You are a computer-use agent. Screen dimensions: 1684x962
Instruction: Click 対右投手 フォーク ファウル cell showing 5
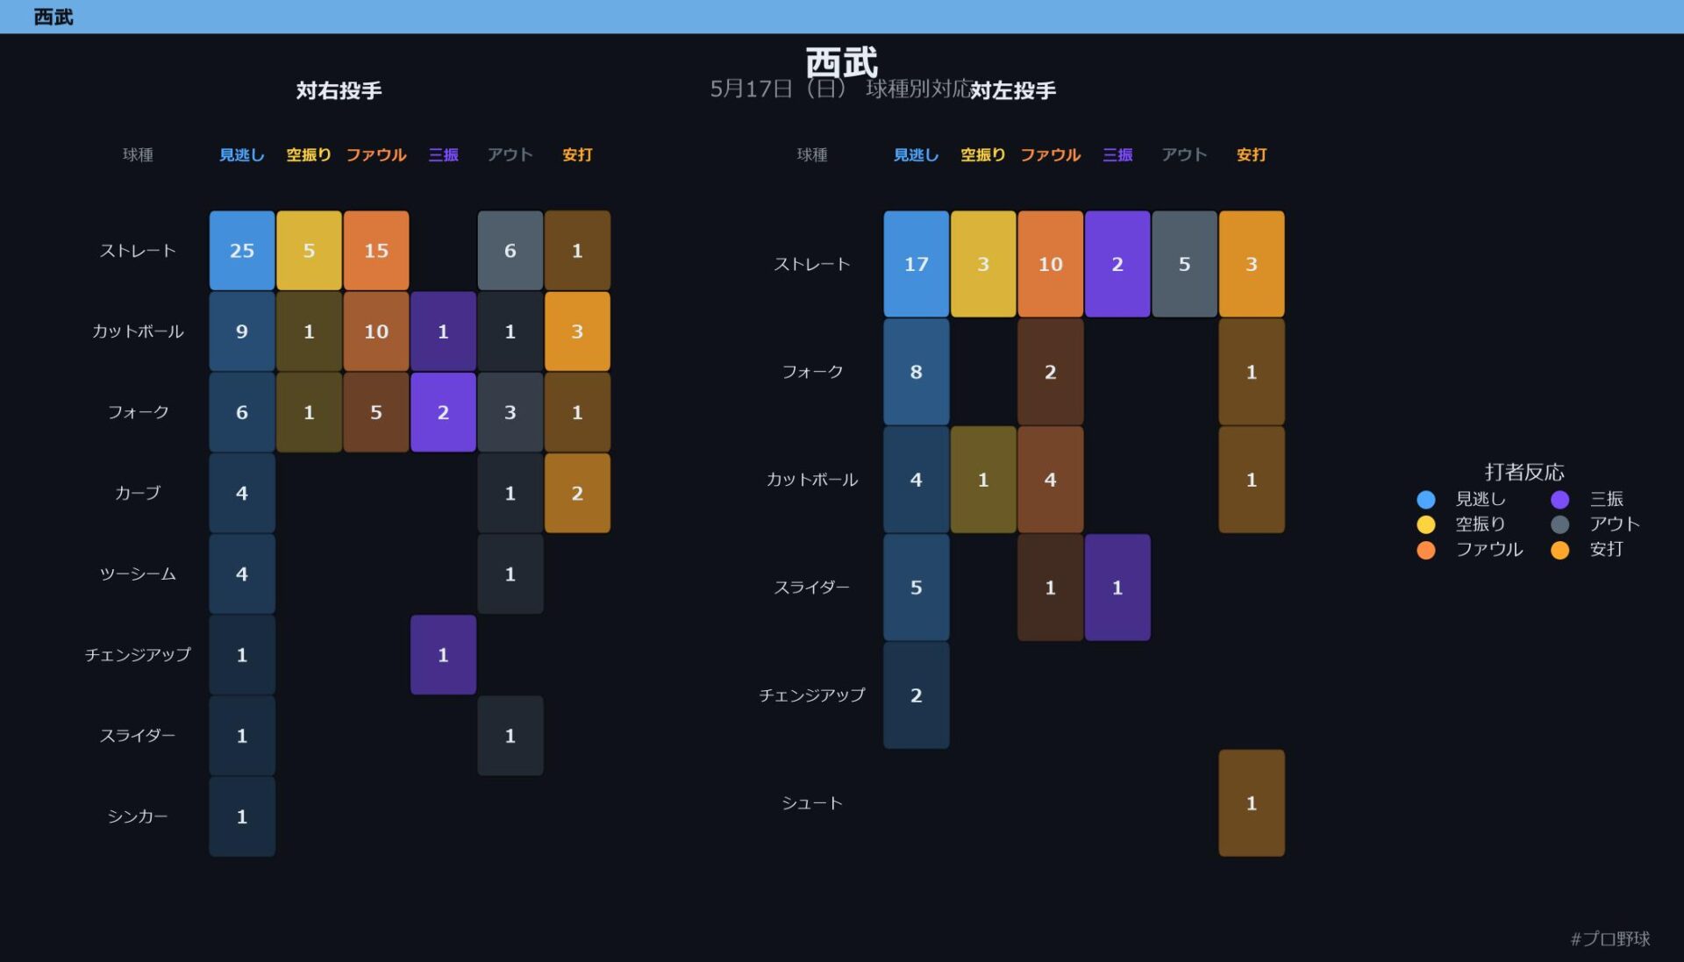point(376,412)
